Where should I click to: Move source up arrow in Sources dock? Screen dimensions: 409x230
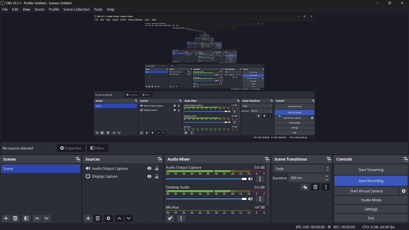pyautogui.click(x=119, y=218)
